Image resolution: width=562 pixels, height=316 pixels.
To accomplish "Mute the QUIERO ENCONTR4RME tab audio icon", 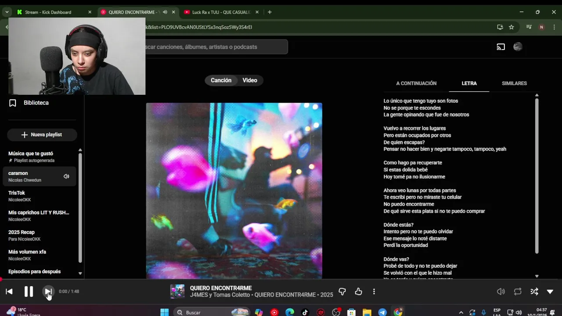I will [165, 12].
